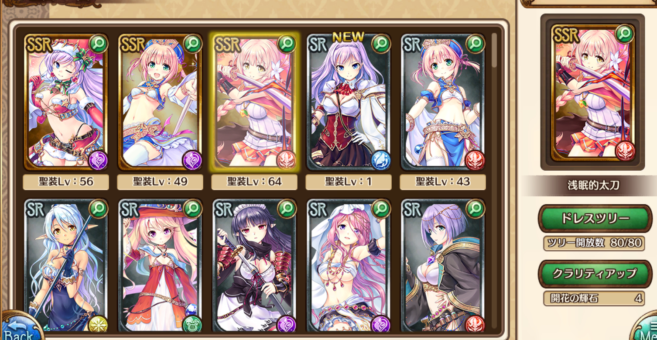Click the クラリティアップ button
Viewport: 657px width, 340px height.
click(x=595, y=274)
